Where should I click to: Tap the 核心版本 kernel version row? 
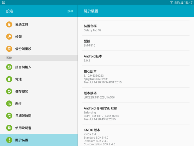136,77
